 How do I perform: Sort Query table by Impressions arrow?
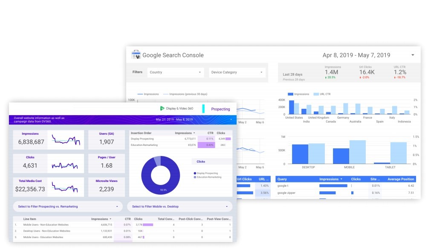(341, 179)
